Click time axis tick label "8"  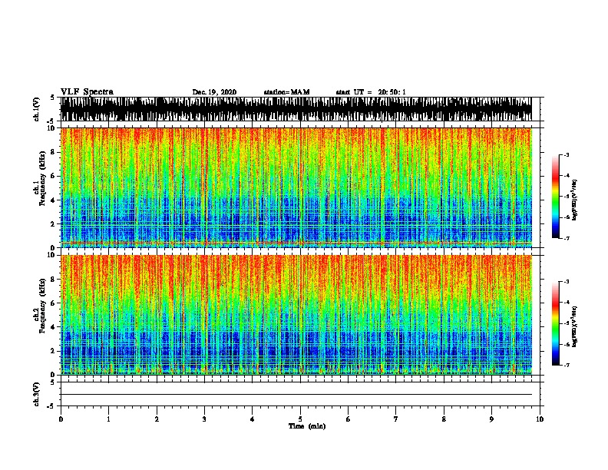(444, 419)
